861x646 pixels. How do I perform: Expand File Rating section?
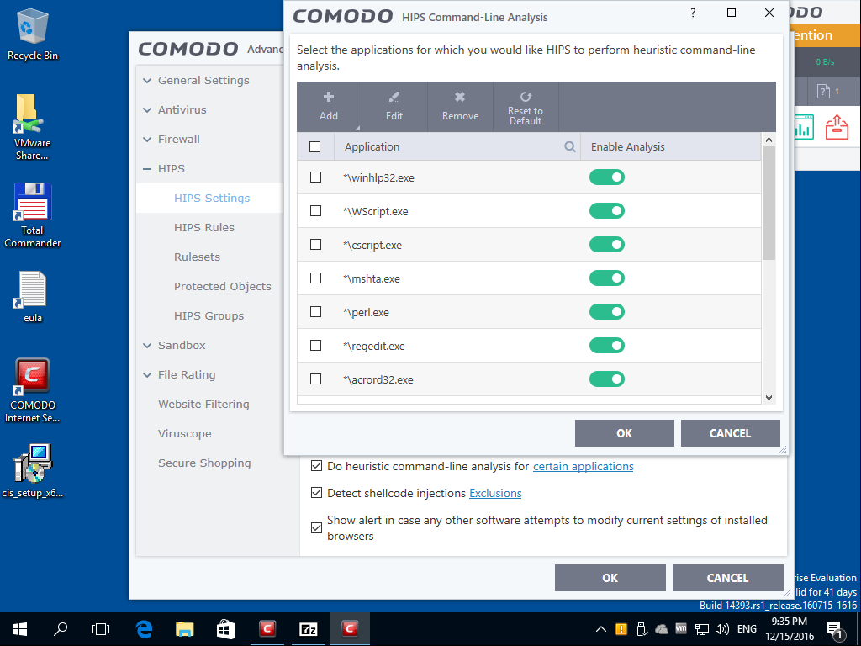pyautogui.click(x=147, y=375)
